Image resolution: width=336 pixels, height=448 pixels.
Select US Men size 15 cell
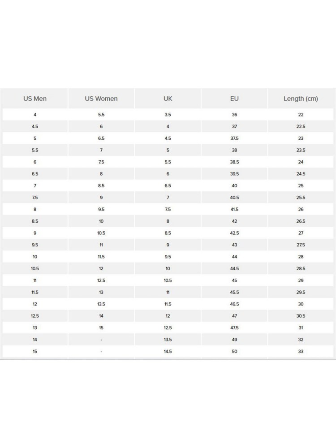[x=35, y=351]
